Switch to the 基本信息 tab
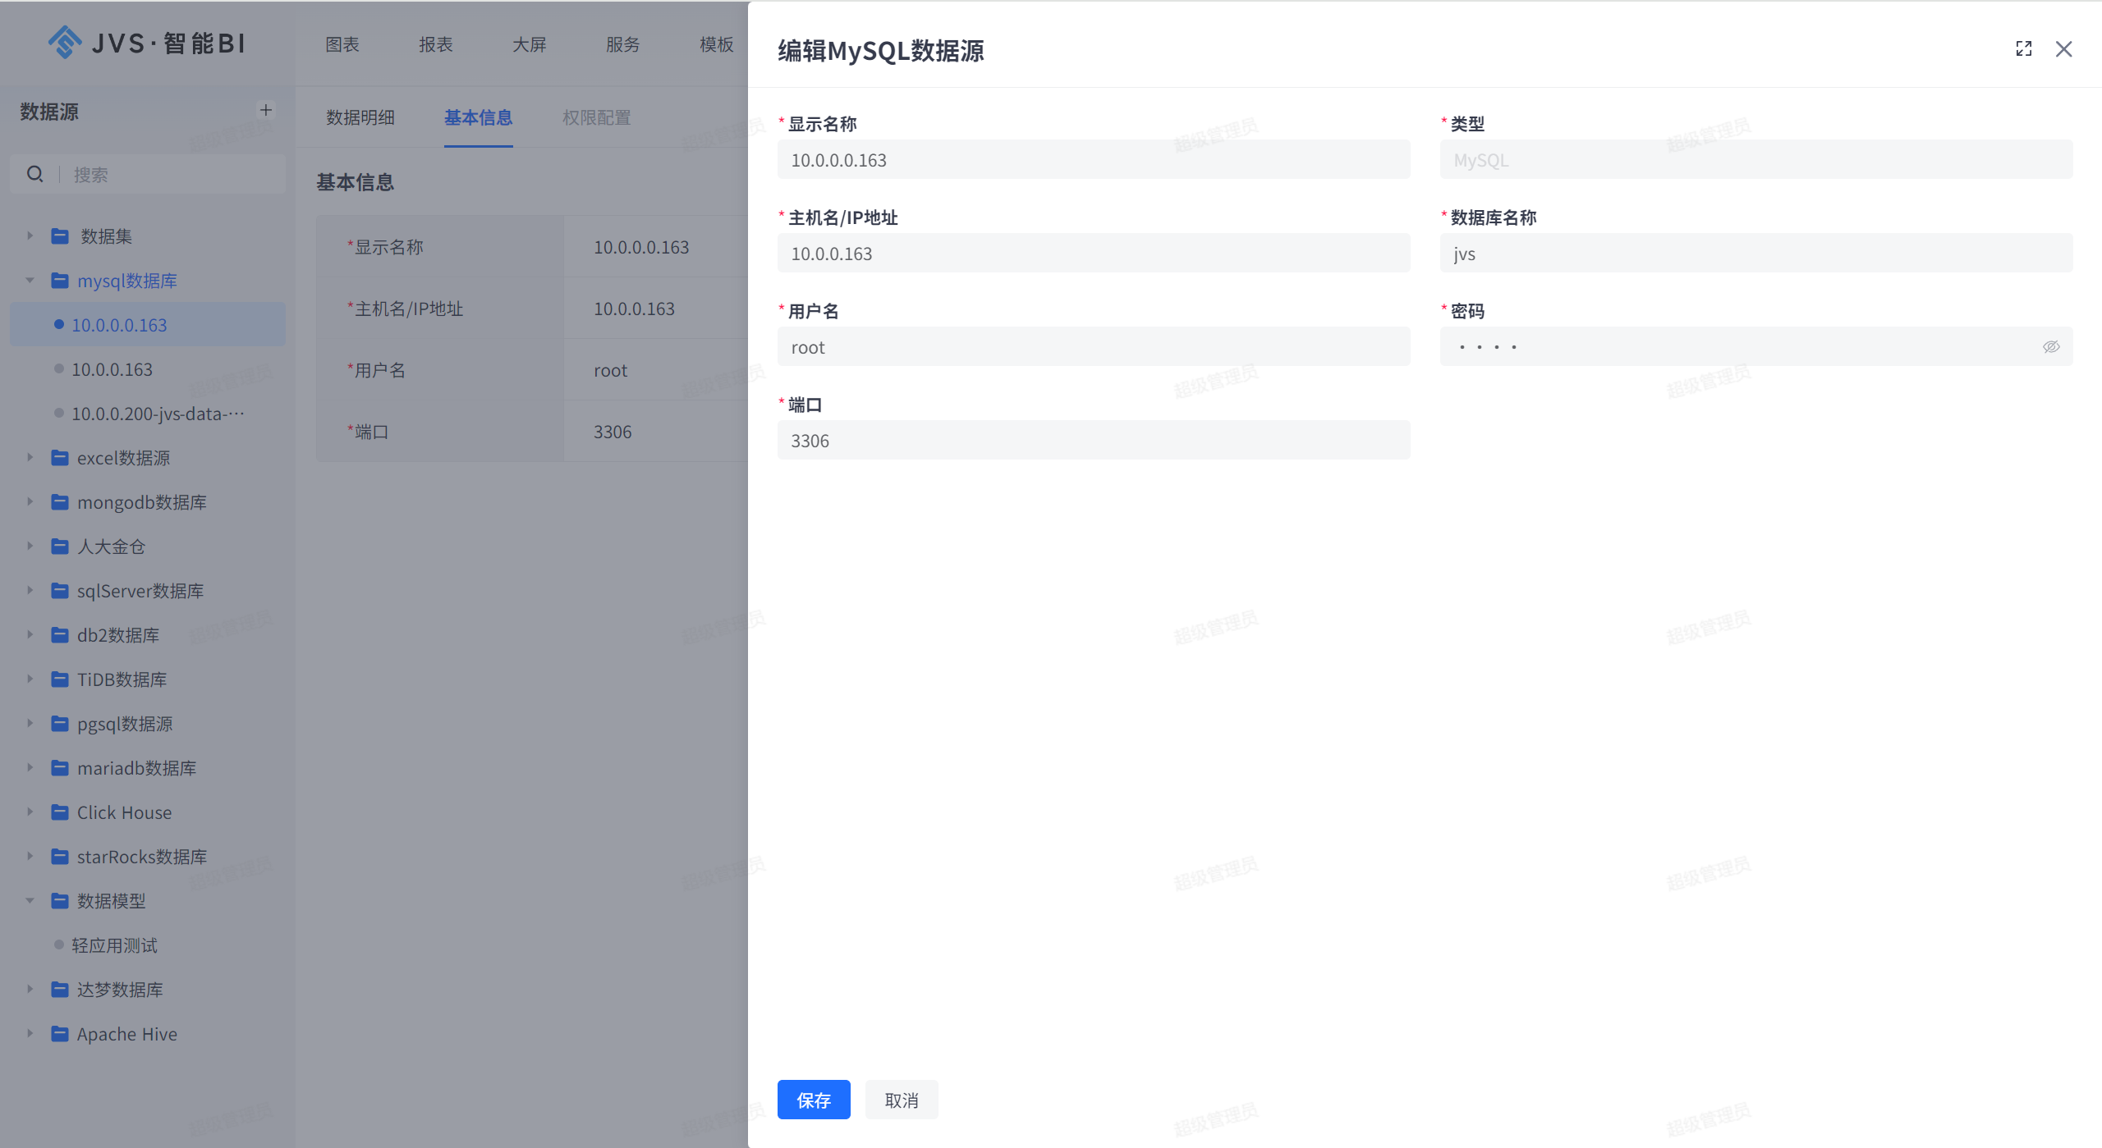 tap(479, 117)
